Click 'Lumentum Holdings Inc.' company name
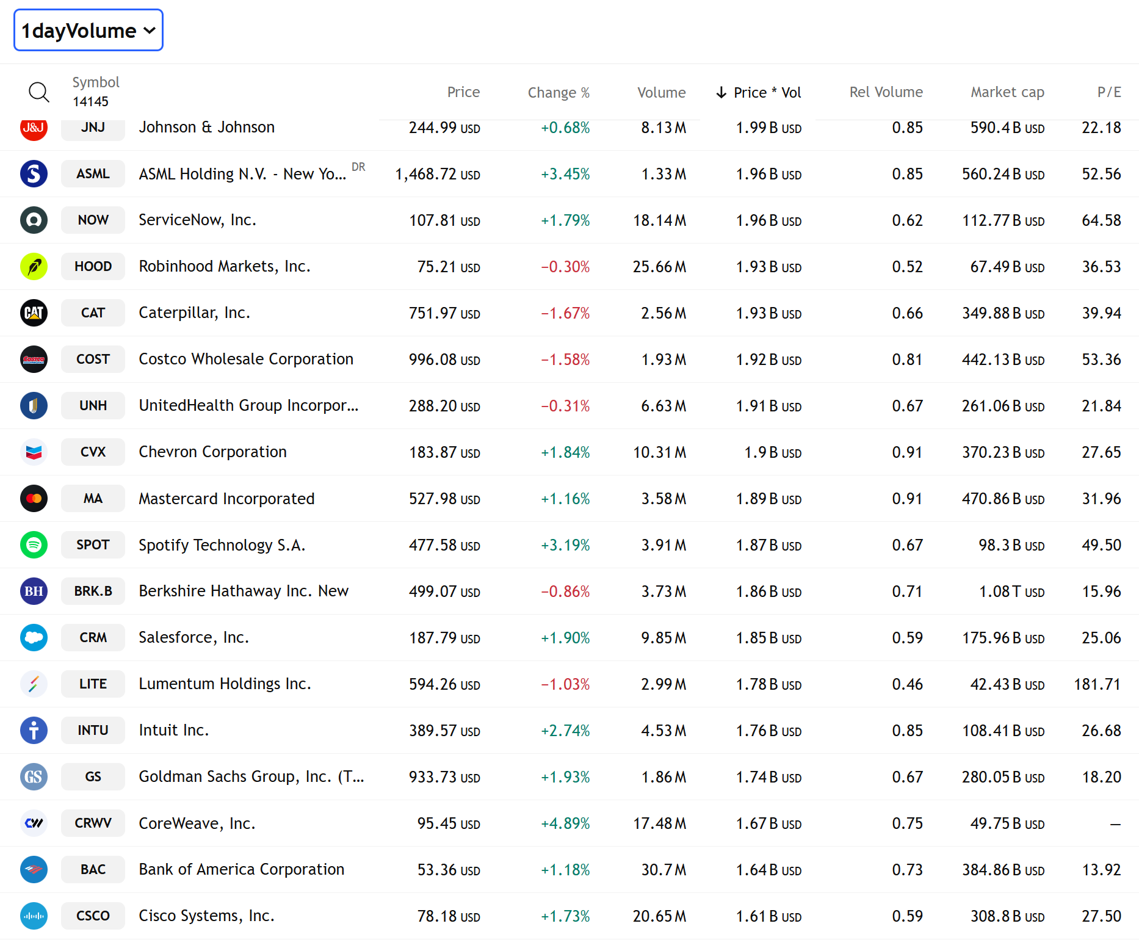 click(225, 684)
